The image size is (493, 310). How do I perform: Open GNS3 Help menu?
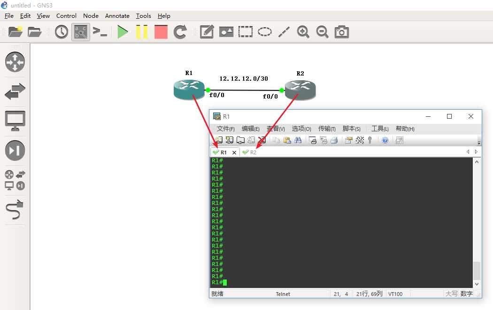click(164, 15)
